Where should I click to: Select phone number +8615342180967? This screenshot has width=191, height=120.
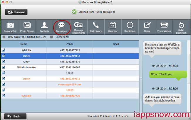(70, 67)
